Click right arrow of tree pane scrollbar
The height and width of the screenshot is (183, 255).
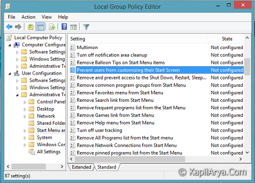click(x=62, y=167)
